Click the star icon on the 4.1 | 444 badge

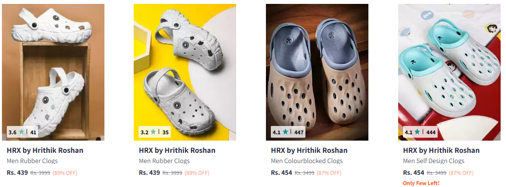click(417, 132)
